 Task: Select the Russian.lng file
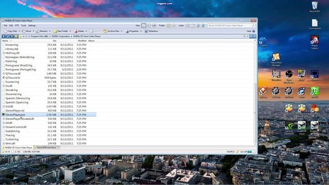pos(12,82)
